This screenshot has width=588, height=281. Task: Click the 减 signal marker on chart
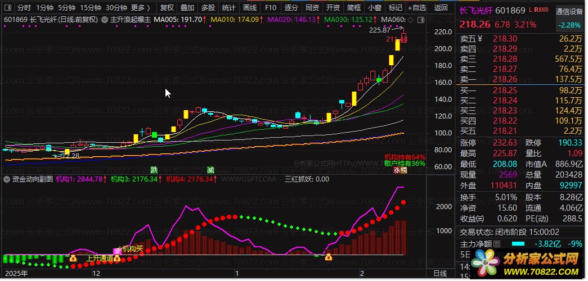210,170
